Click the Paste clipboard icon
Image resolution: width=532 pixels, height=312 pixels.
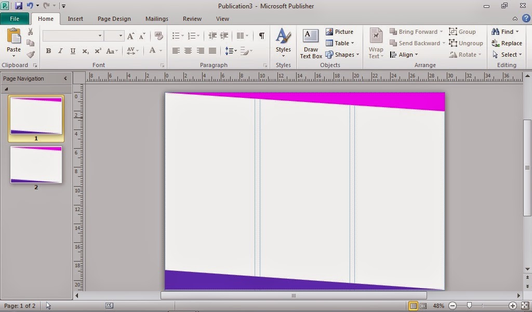point(14,36)
